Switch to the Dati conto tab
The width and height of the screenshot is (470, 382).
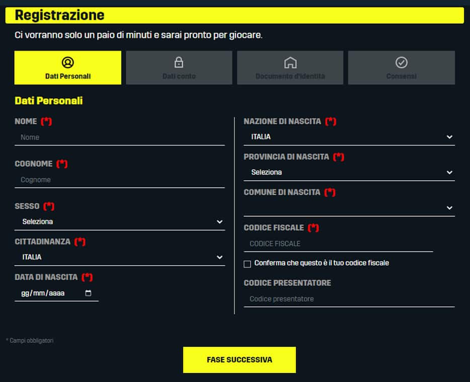(179, 68)
